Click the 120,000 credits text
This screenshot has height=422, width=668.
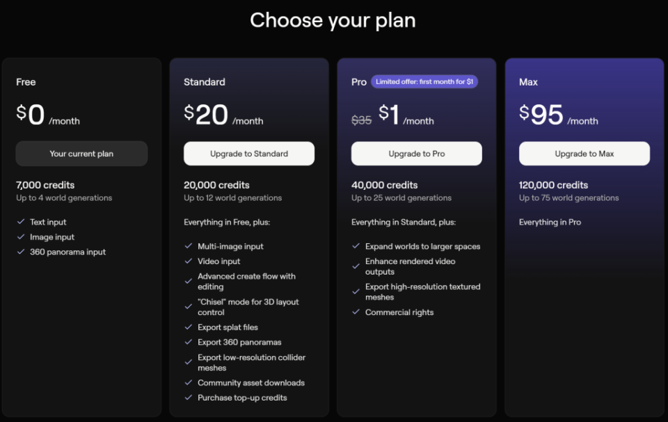[x=553, y=185]
